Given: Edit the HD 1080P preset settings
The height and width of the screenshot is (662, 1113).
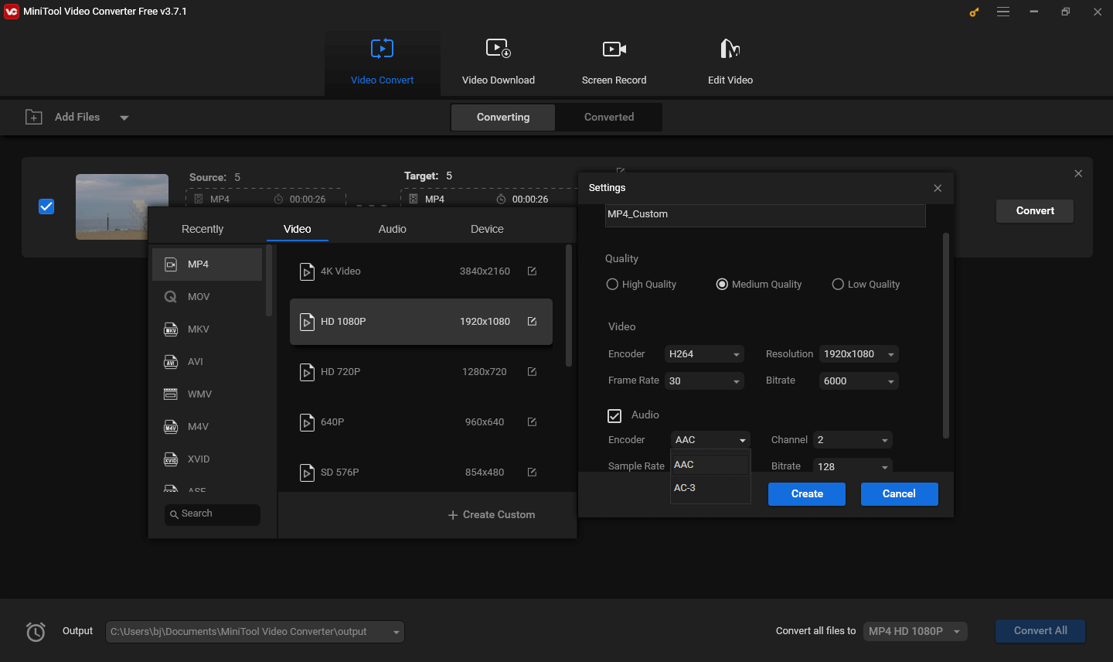Looking at the screenshot, I should pyautogui.click(x=532, y=322).
